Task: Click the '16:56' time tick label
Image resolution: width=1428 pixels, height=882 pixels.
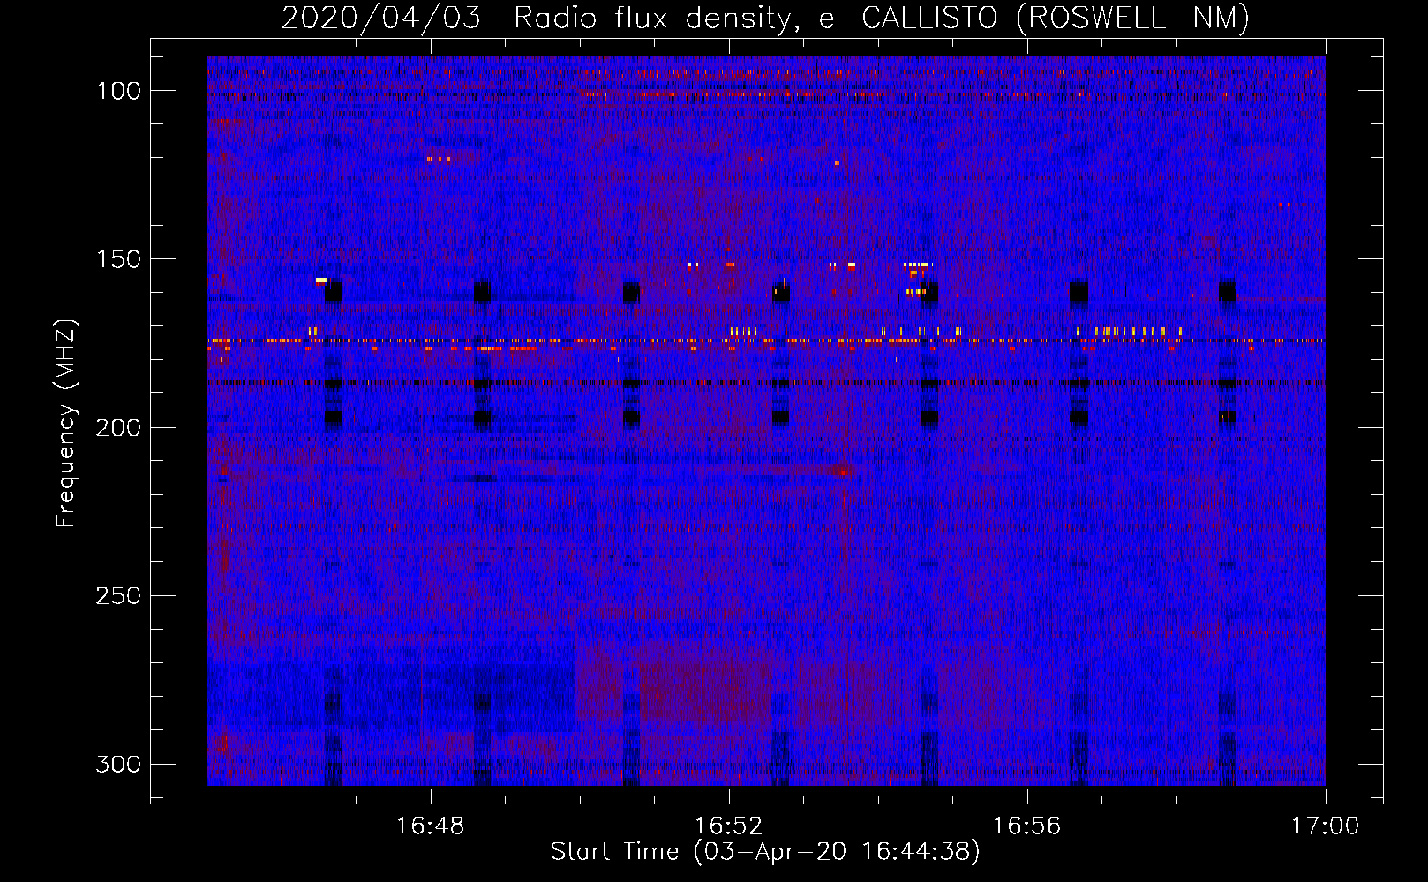Action: [x=1027, y=826]
